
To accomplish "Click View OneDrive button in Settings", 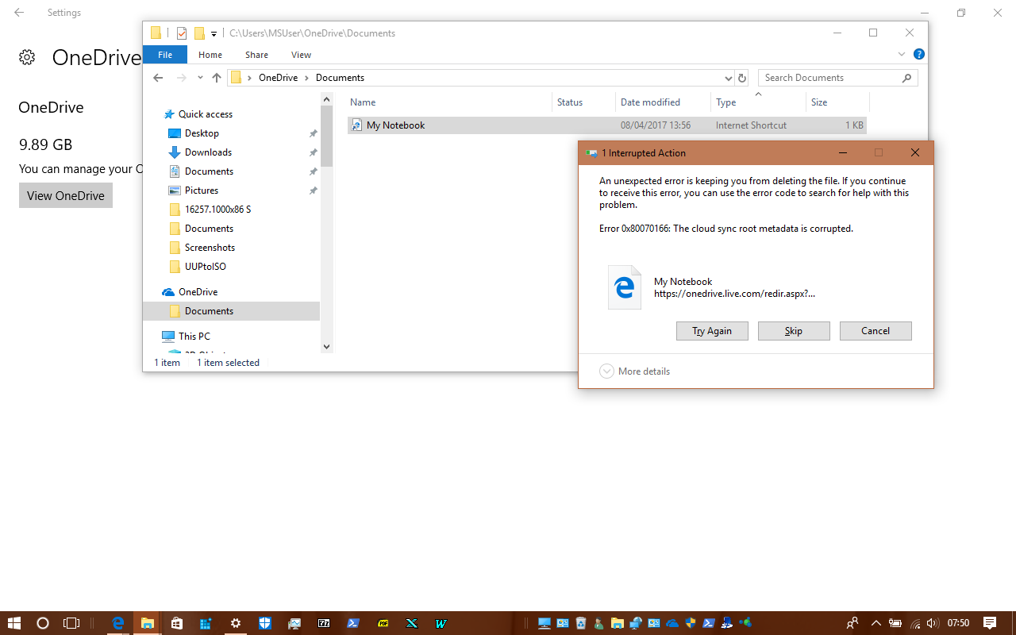I will (x=66, y=195).
